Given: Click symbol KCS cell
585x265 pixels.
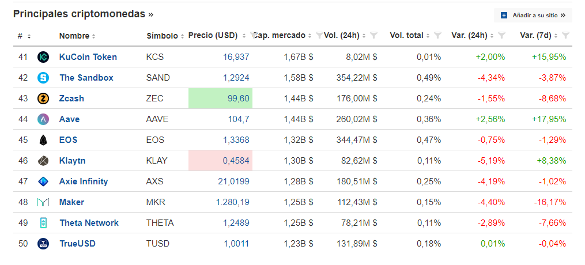Looking at the screenshot, I should (x=155, y=57).
